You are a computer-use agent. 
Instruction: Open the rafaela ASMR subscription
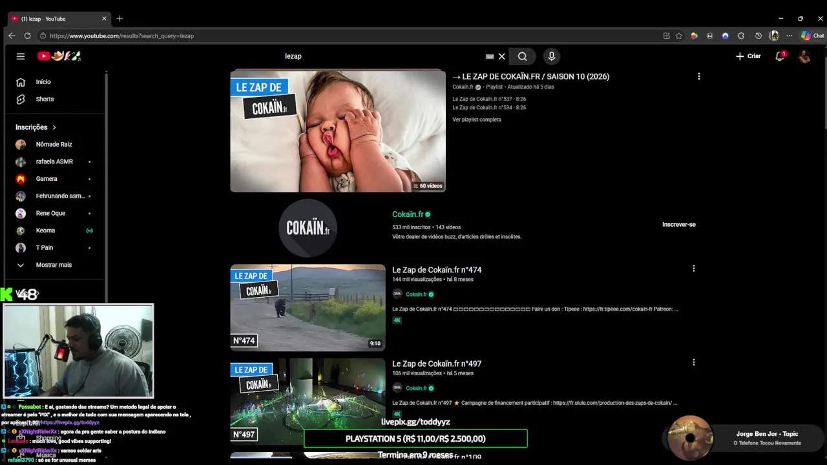55,161
